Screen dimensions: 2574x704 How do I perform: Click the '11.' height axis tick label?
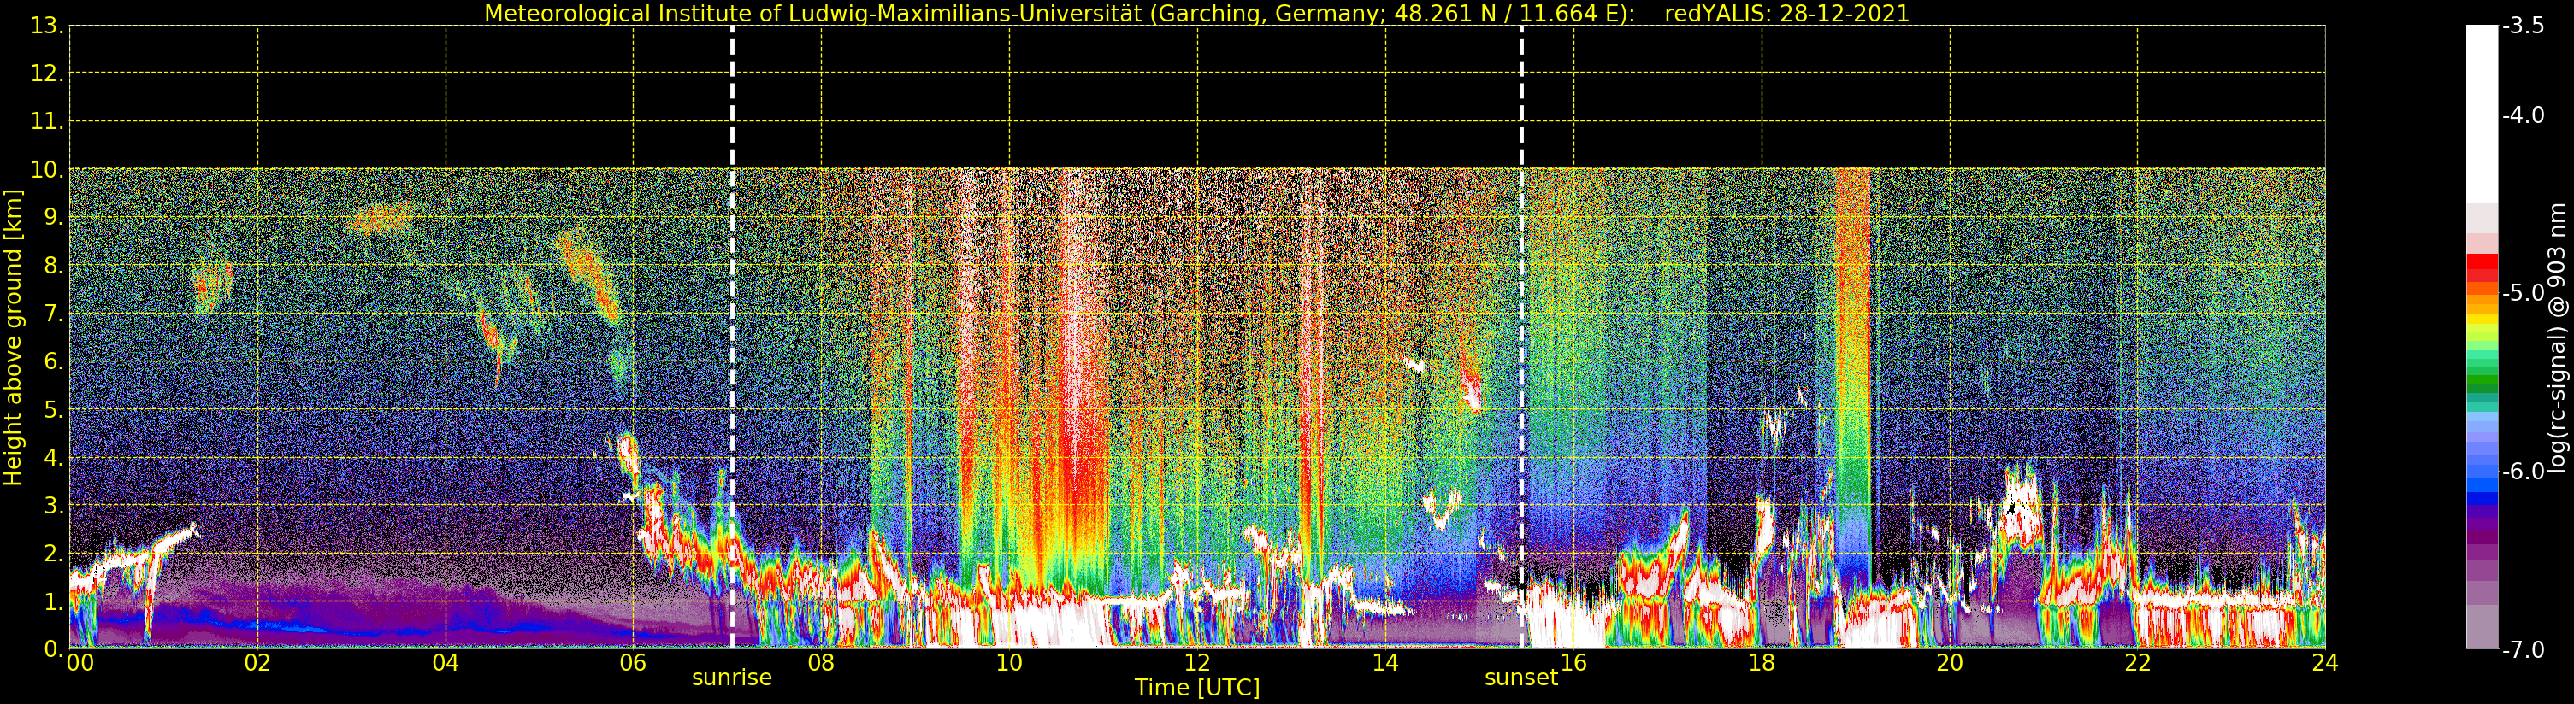click(47, 122)
